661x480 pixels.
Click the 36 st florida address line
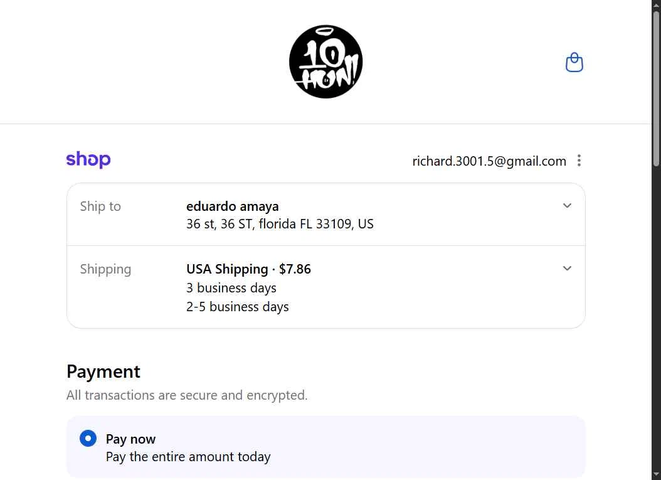point(280,224)
